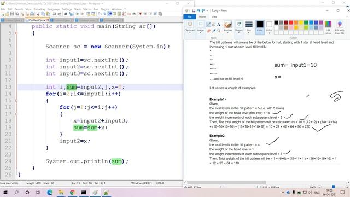This screenshot has height=197, width=350.
Task: Open Find binoculars icon in Notepad++
Action: pos(66,14)
